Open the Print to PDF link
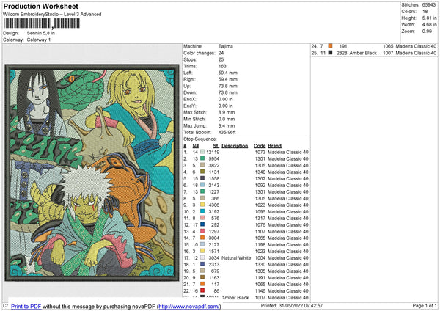 (26, 306)
